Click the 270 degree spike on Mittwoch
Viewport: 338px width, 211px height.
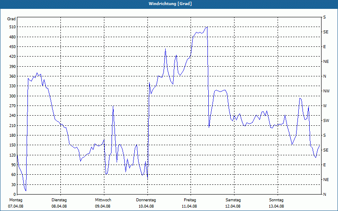point(113,106)
